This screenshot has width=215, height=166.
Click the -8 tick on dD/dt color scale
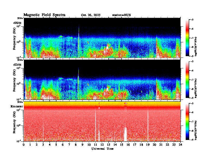[192, 89]
